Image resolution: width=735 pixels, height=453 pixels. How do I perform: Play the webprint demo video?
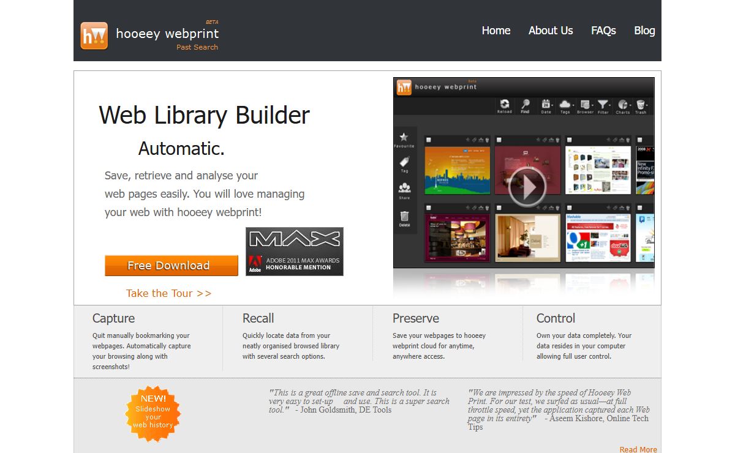coord(526,187)
